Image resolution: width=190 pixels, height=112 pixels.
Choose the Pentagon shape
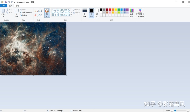coord(58,12)
